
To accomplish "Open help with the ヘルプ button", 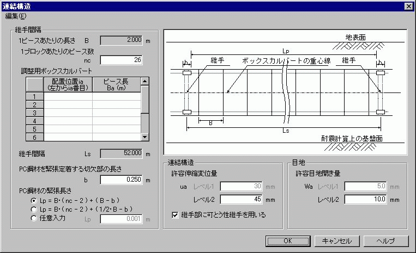I will point(386,241).
